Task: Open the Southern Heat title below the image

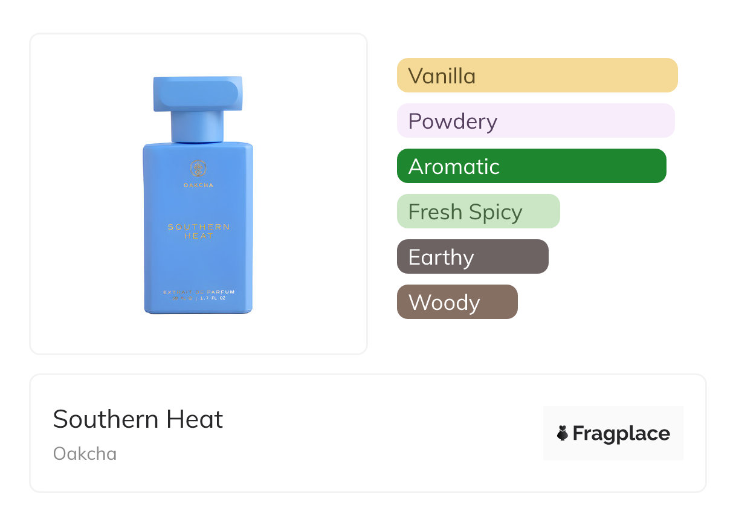Action: (x=138, y=419)
